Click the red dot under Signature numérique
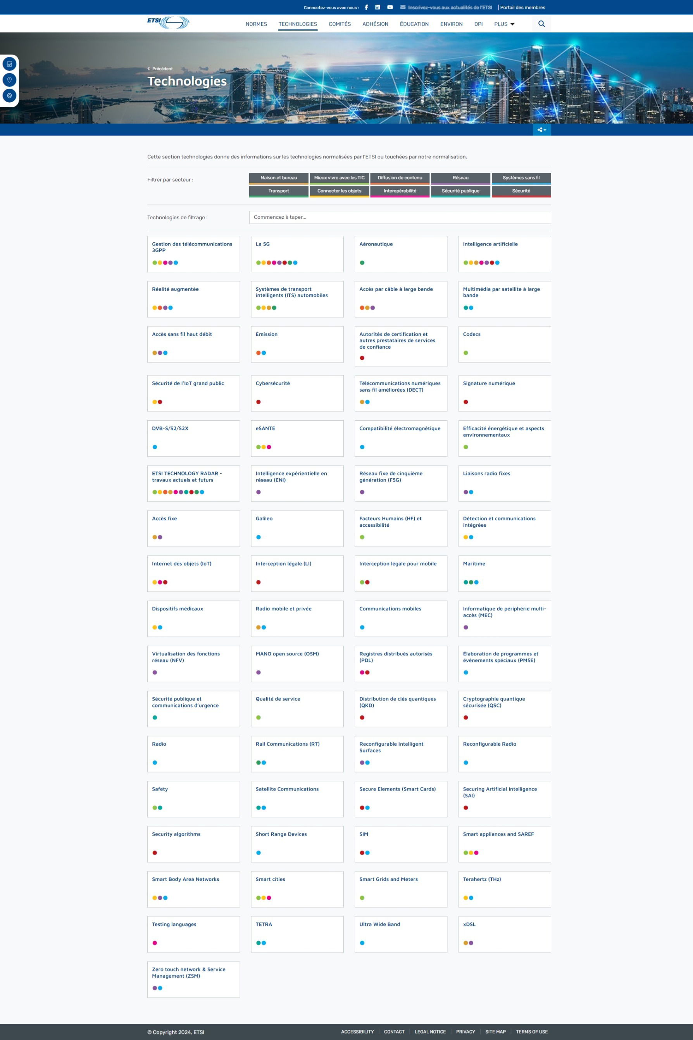Screen dimensions: 693x1040 [x=466, y=402]
